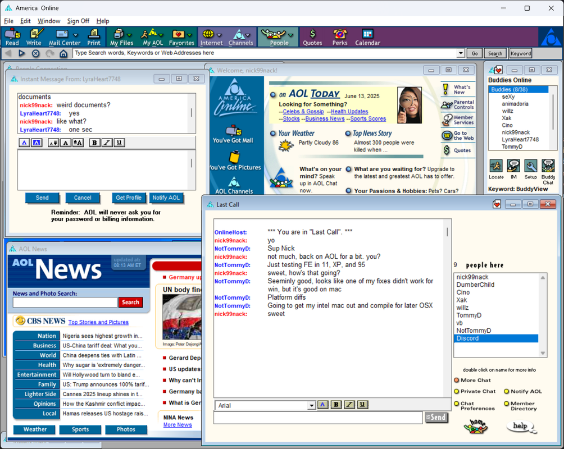Select the Entertainment news category tab

36,374
